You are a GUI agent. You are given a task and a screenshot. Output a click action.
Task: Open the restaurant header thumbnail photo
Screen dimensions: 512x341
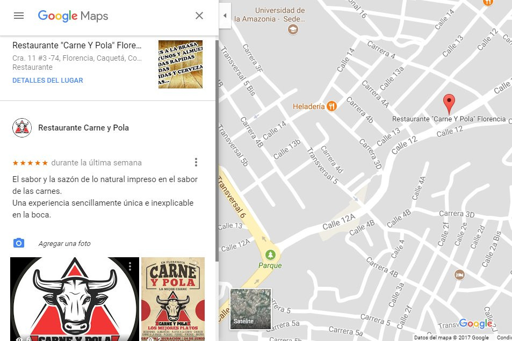click(181, 64)
